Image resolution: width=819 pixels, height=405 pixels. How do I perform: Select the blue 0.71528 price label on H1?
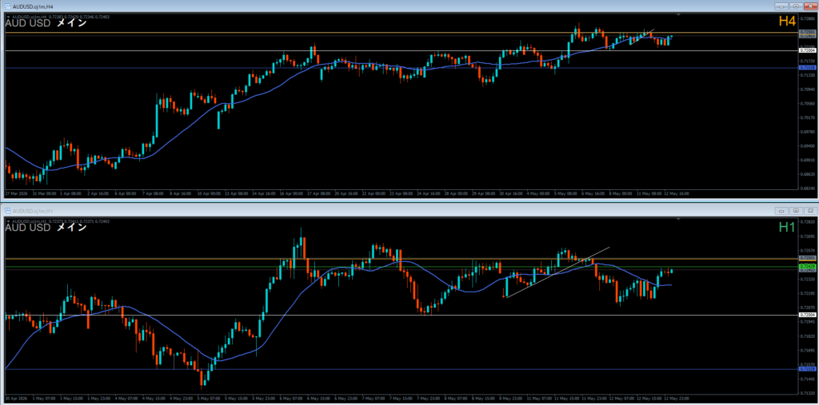click(x=808, y=369)
